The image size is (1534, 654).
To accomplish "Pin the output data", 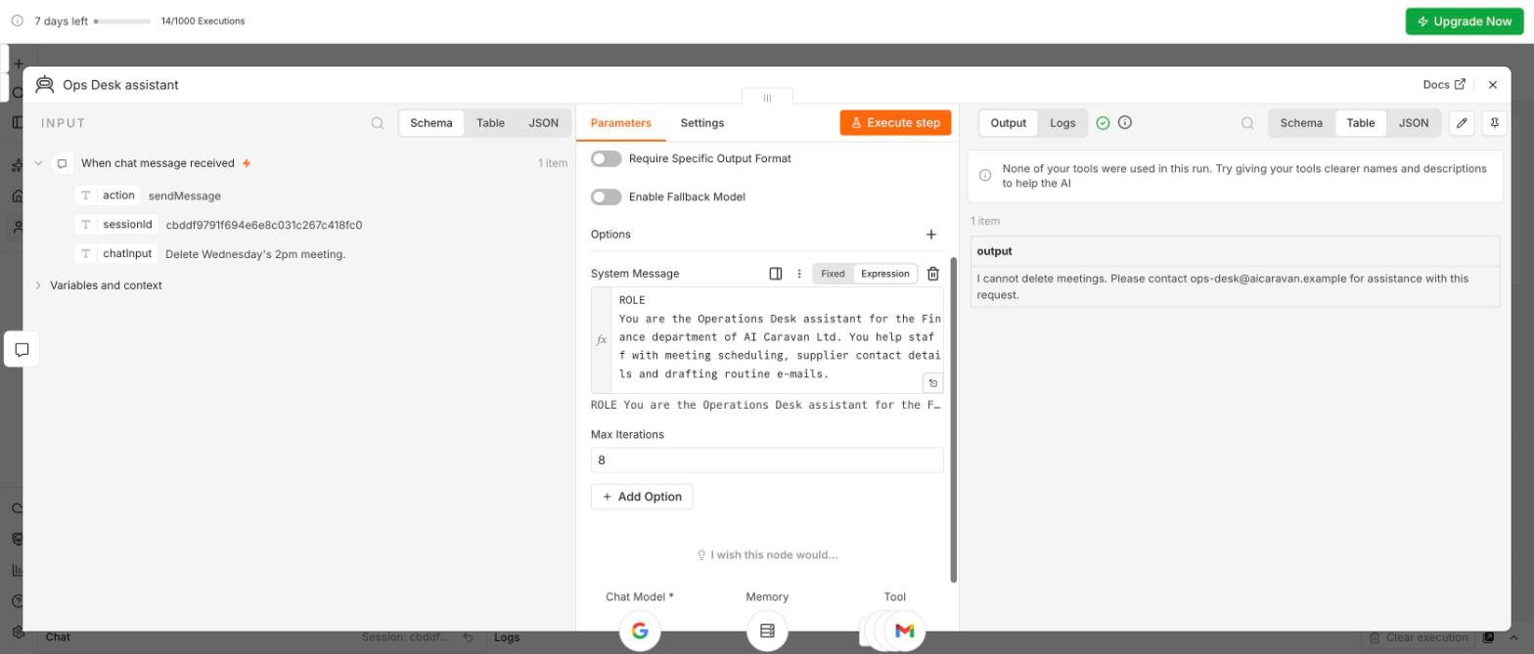I will click(1495, 123).
